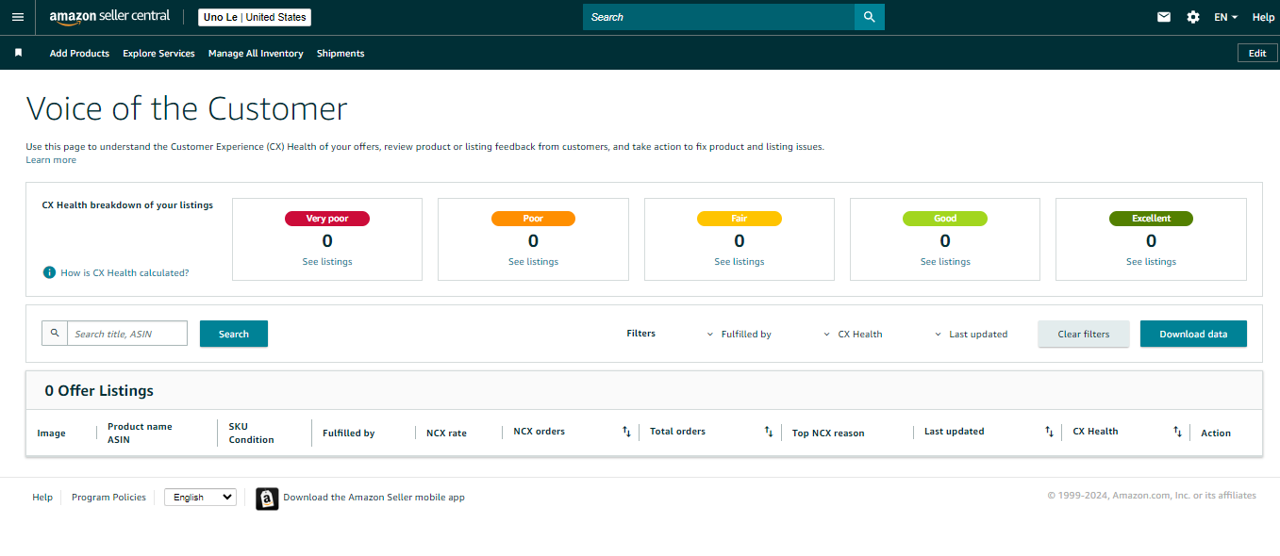
Task: Click the Amazon Seller mobile app icon
Action: [267, 499]
